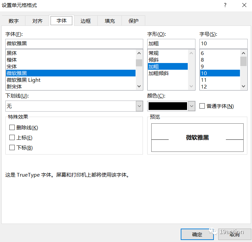Click style list up arrow

191,53
